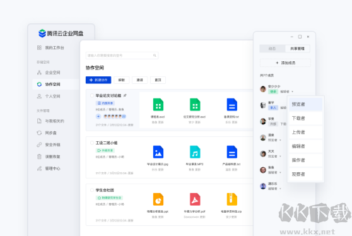Expand role dropdown for blue-avatar member
Image resolution: width=352 pixels, height=236 pixels.
click(280, 189)
